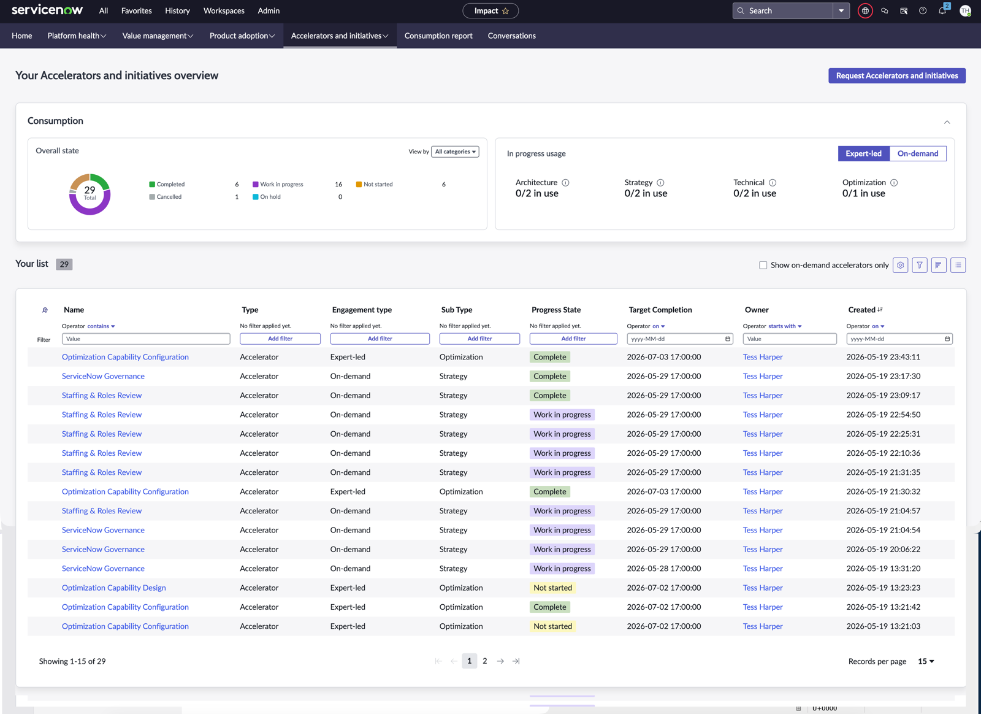Click the search magnifier icon

(x=741, y=10)
